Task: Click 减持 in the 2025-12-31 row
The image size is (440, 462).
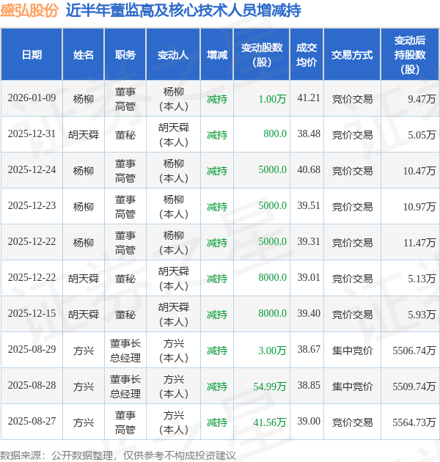Action: pyautogui.click(x=217, y=135)
